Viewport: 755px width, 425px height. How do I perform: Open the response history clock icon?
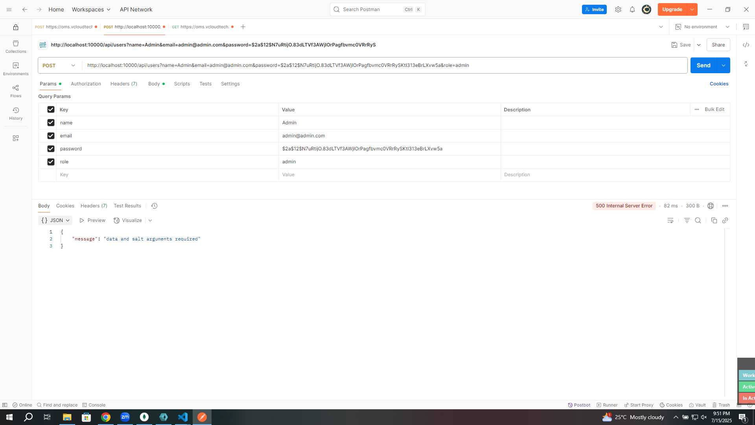[x=154, y=206]
